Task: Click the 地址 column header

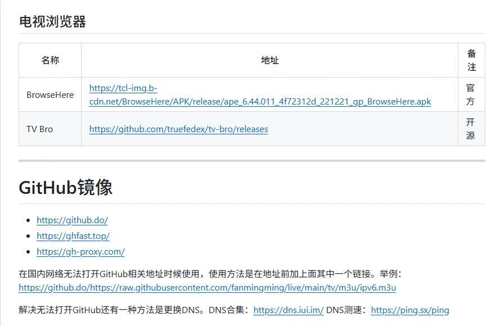Action: pos(269,60)
